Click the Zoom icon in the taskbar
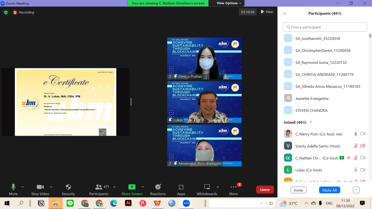The image size is (372, 209). pos(186,203)
